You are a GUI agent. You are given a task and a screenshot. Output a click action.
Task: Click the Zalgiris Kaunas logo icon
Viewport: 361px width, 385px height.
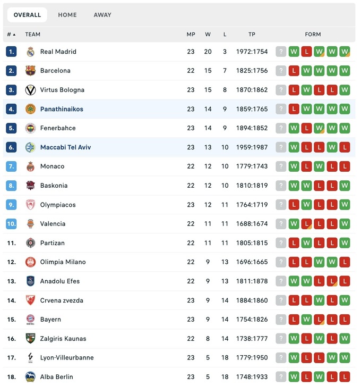[30, 339]
